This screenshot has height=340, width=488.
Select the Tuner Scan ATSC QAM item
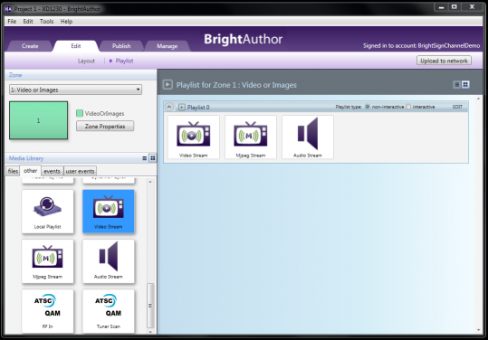(x=109, y=311)
